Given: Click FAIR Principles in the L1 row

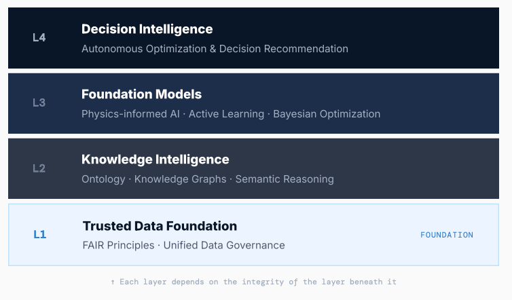Looking at the screenshot, I should (x=118, y=246).
